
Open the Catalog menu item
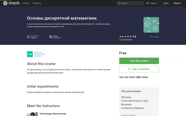pyautogui.click(x=26, y=3)
